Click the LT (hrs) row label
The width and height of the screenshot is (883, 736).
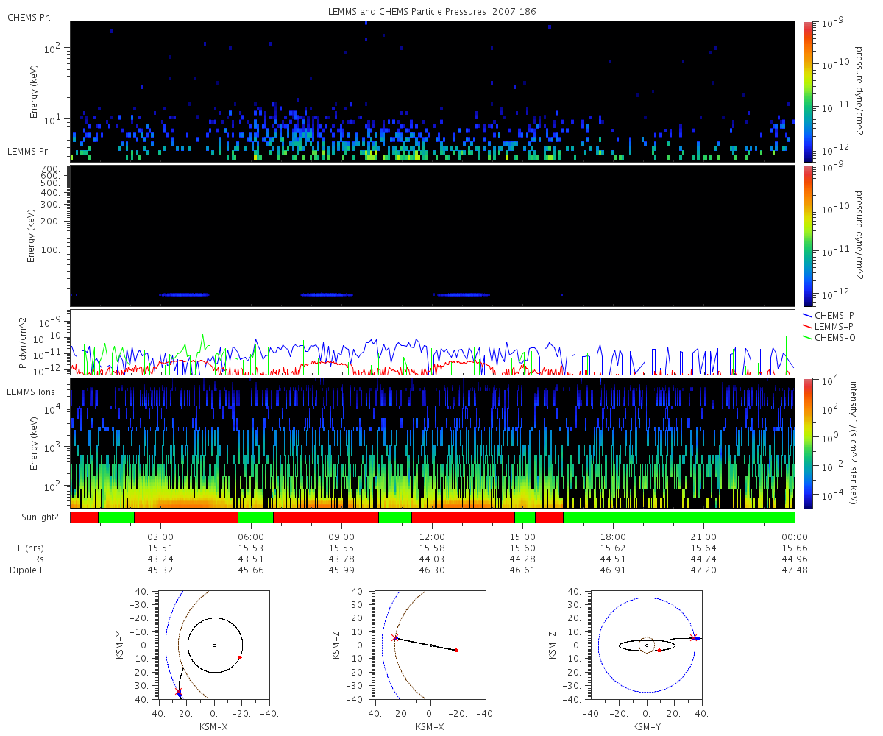[27, 548]
